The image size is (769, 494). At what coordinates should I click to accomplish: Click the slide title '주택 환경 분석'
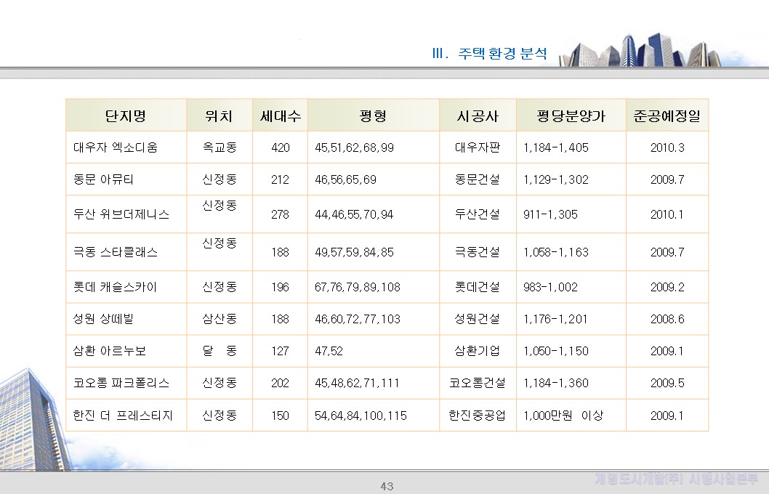tap(499, 52)
